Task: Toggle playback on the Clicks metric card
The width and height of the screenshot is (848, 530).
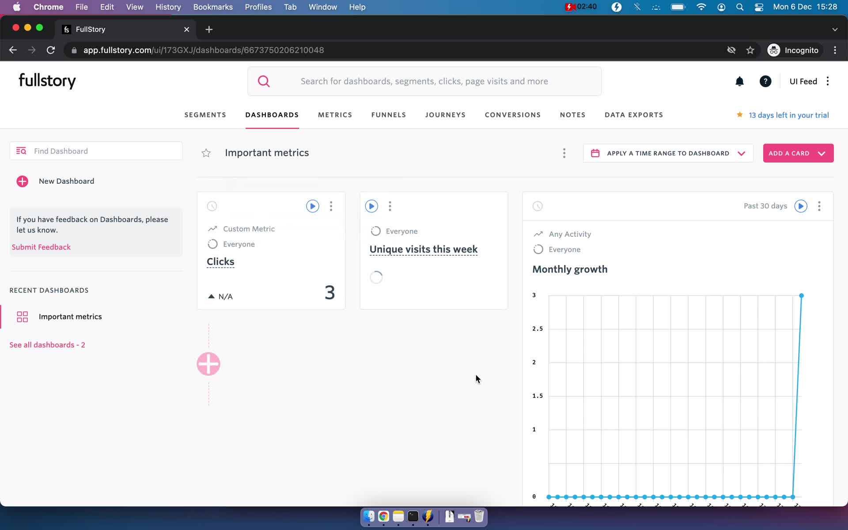Action: [312, 206]
